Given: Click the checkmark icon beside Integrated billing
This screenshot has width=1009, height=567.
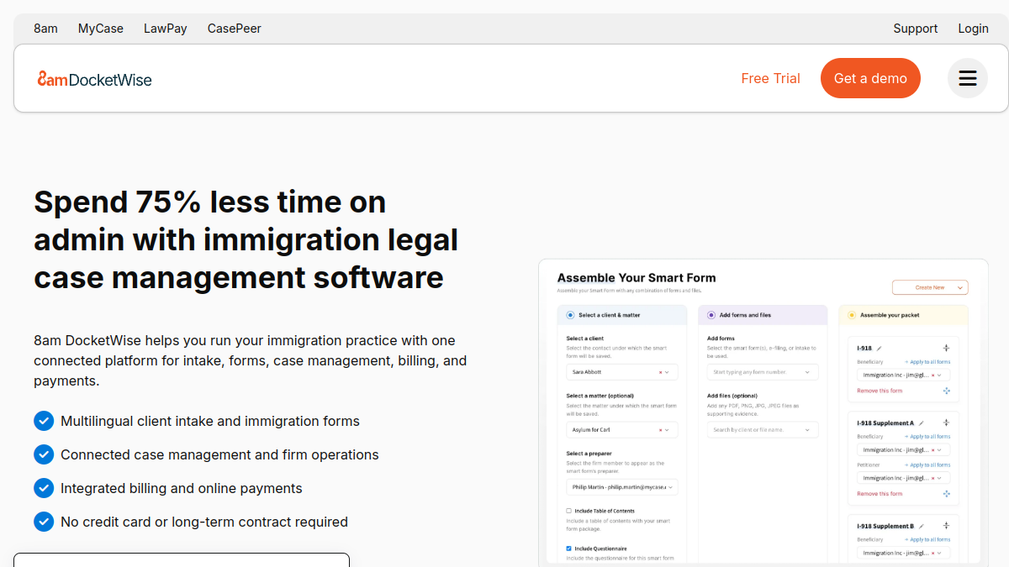Looking at the screenshot, I should click(44, 488).
